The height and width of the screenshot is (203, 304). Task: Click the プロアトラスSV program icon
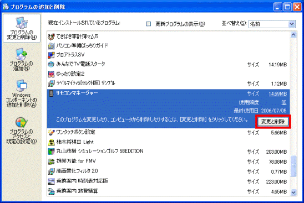pyautogui.click(x=51, y=55)
